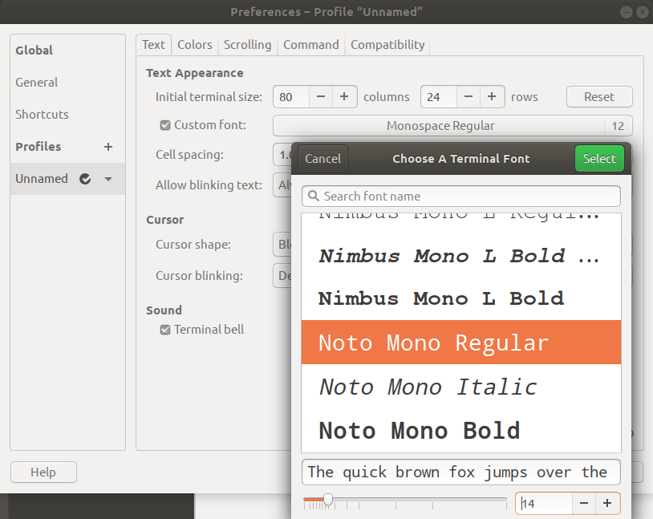Click the font preview text field
Viewport: 653px width, 519px height.
click(461, 472)
